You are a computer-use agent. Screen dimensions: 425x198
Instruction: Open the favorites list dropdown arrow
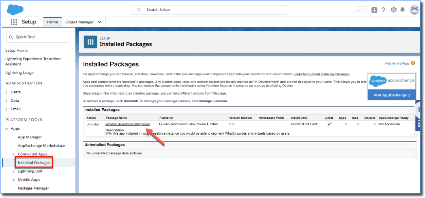[365, 10]
